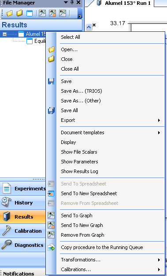The width and height of the screenshot is (167, 276).
Task: Open File Manager panel dropdown arrow
Action: (66, 3)
